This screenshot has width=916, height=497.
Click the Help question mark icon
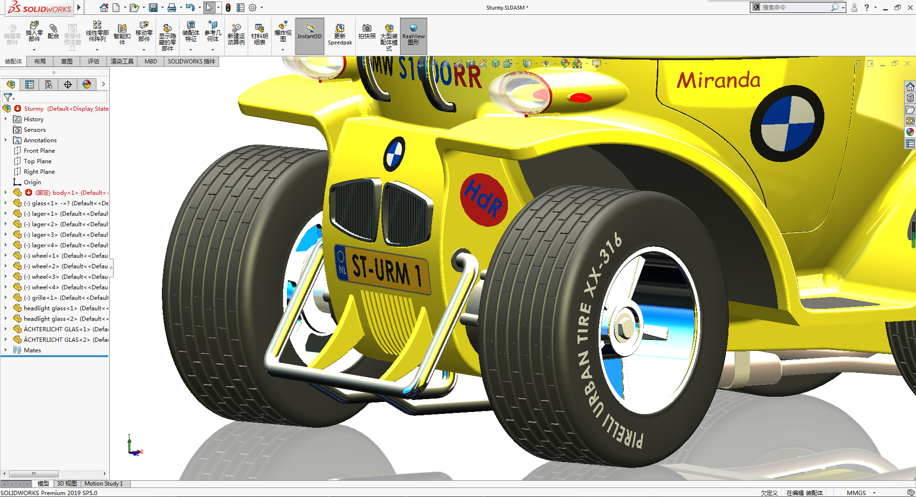pos(867,8)
